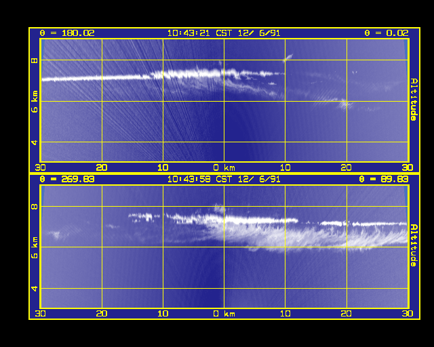Image resolution: width=434 pixels, height=347 pixels.
Task: Click '20' range label on θ = 180.02 side
Action: 102,167
